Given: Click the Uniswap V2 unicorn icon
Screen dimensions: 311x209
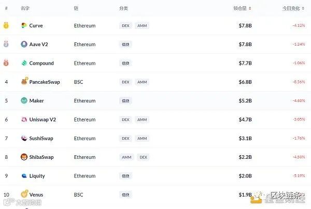Looking at the screenshot, I should pos(24,120).
